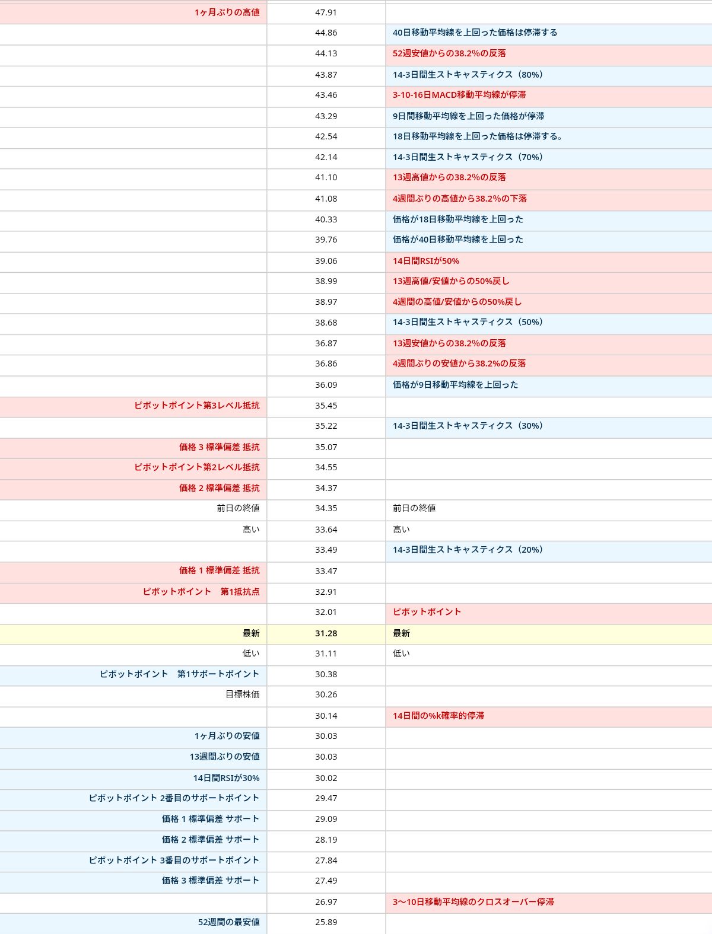Select 価格 2 標準偏差 サポート label

(x=211, y=840)
